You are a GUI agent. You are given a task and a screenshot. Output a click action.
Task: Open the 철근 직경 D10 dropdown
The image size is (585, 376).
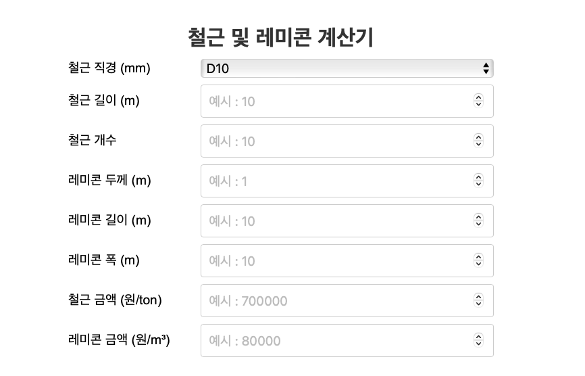[347, 68]
